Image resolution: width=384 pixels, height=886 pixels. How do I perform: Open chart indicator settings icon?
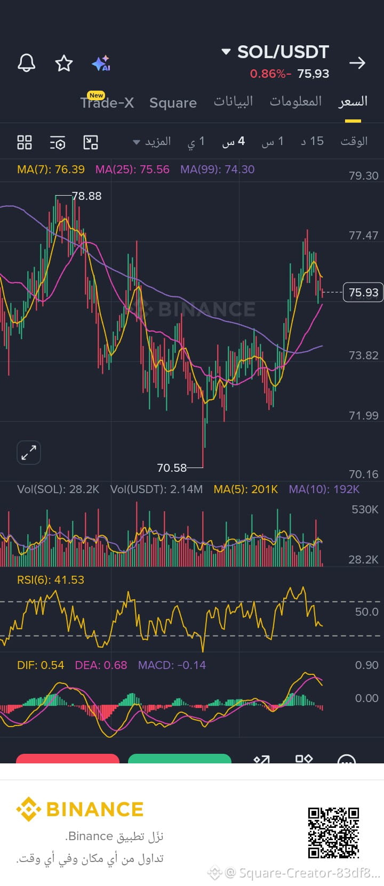pyautogui.click(x=58, y=142)
